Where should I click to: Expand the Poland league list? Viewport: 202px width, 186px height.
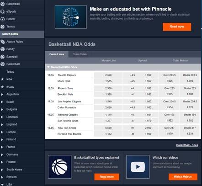[x=2, y=162]
